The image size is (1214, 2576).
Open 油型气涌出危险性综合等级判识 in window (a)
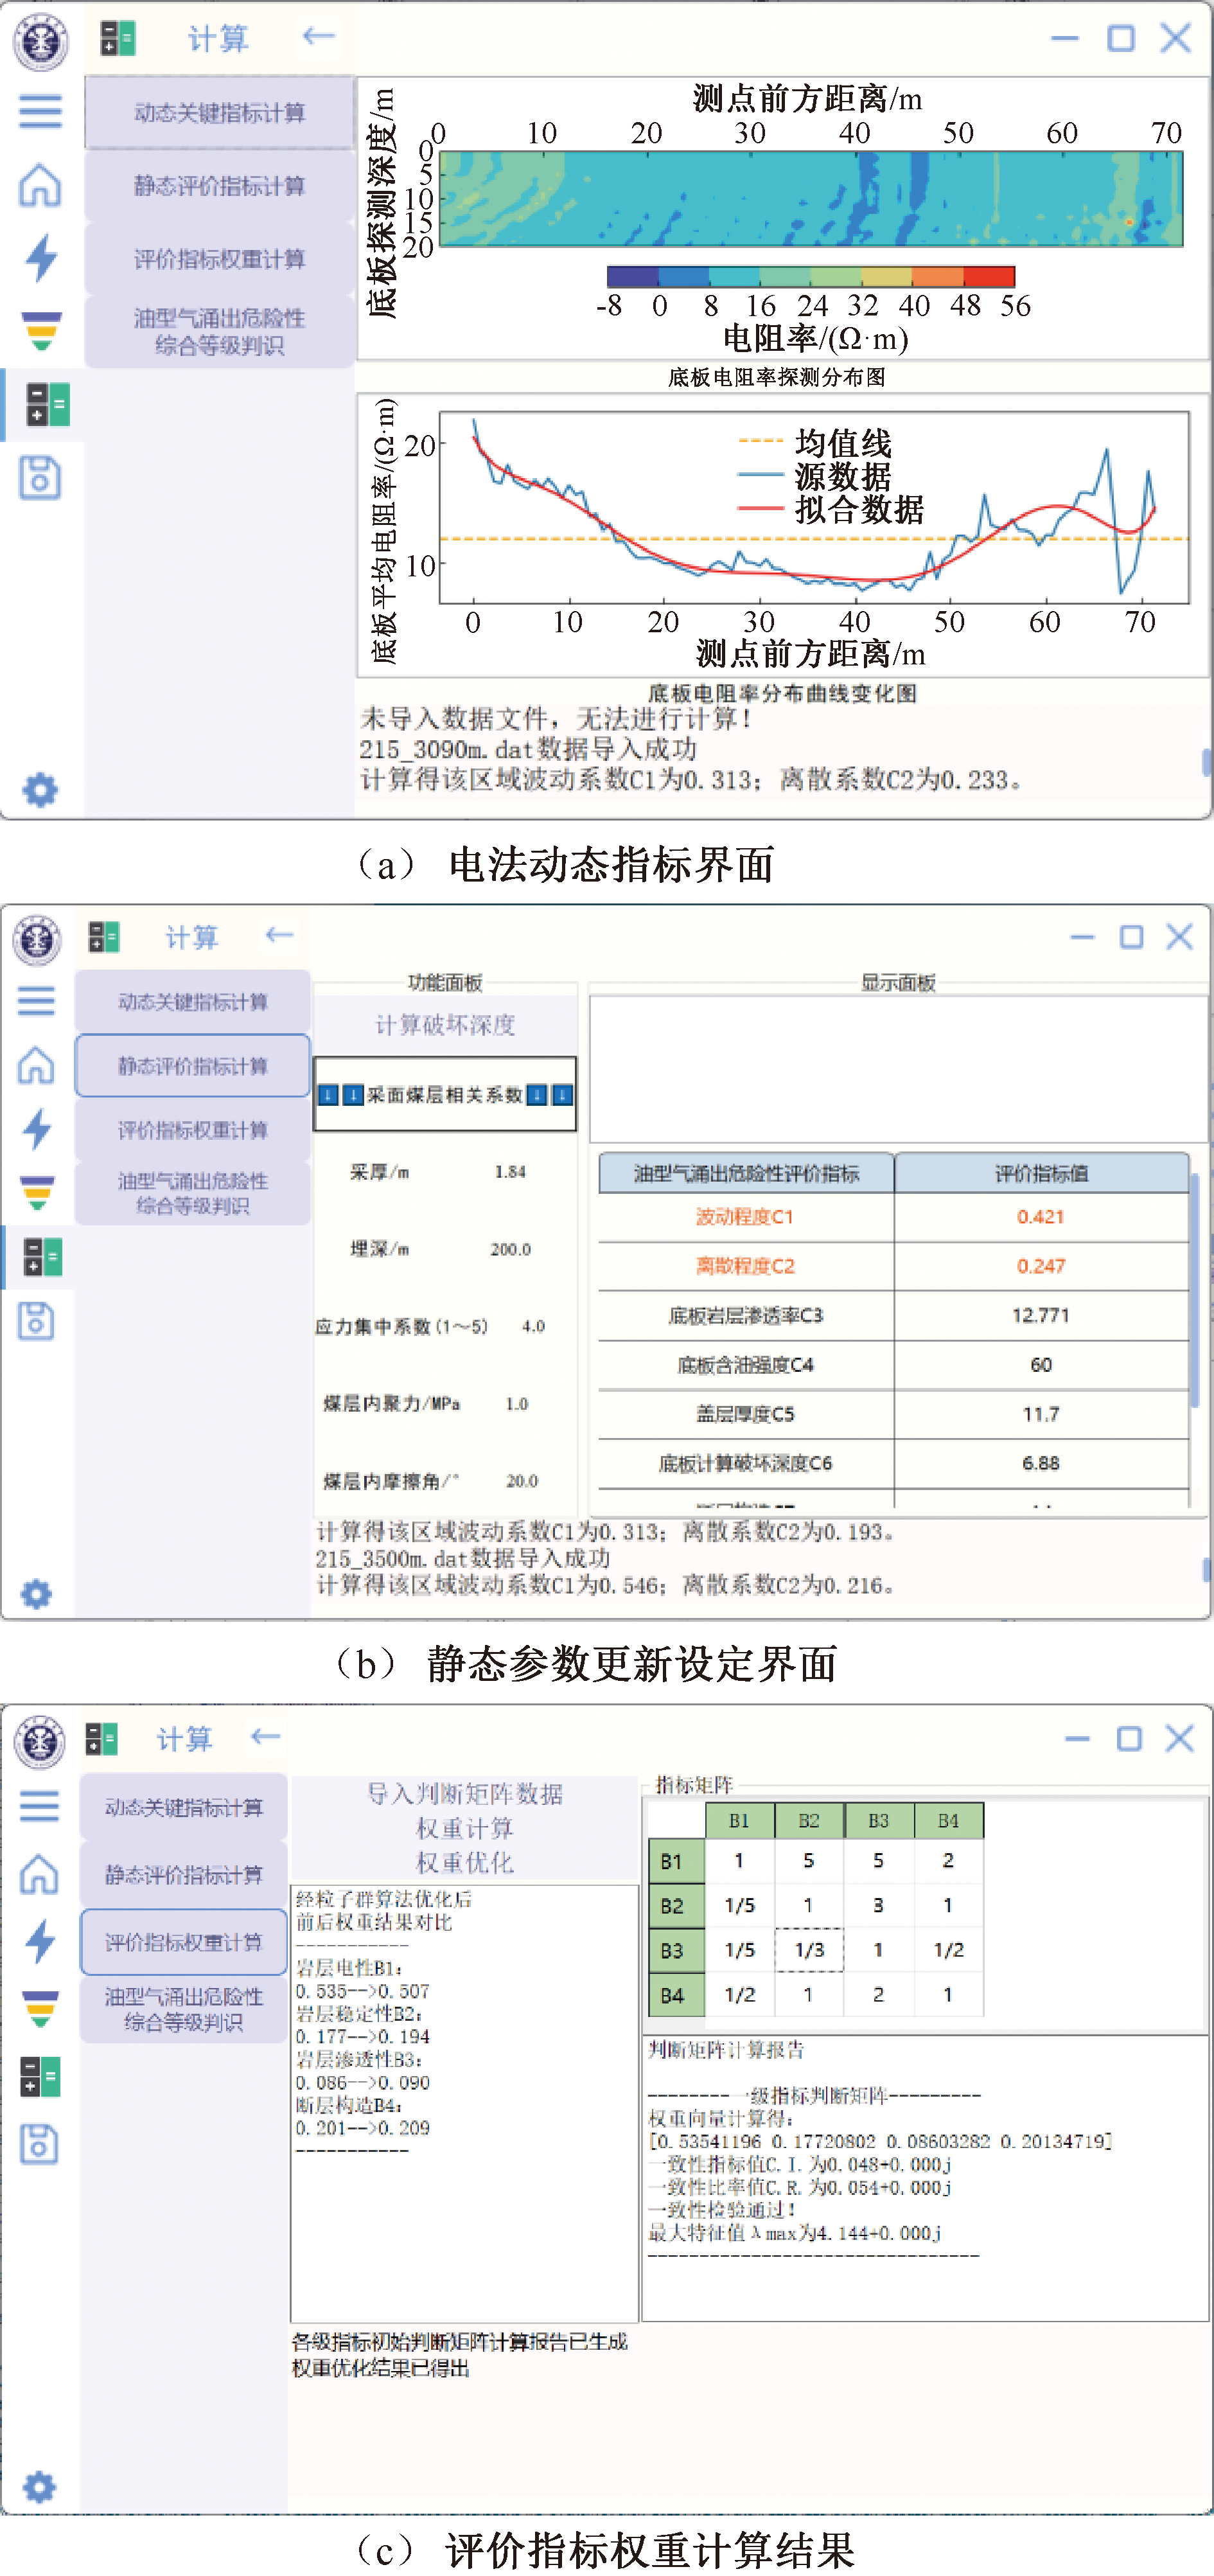219,331
